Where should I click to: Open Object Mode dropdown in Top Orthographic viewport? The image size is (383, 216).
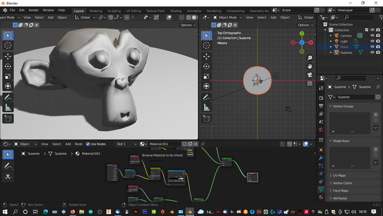227,17
